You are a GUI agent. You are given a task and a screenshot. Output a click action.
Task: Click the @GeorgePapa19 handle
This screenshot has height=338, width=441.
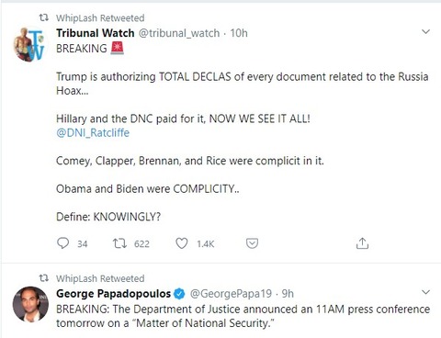pyautogui.click(x=231, y=294)
